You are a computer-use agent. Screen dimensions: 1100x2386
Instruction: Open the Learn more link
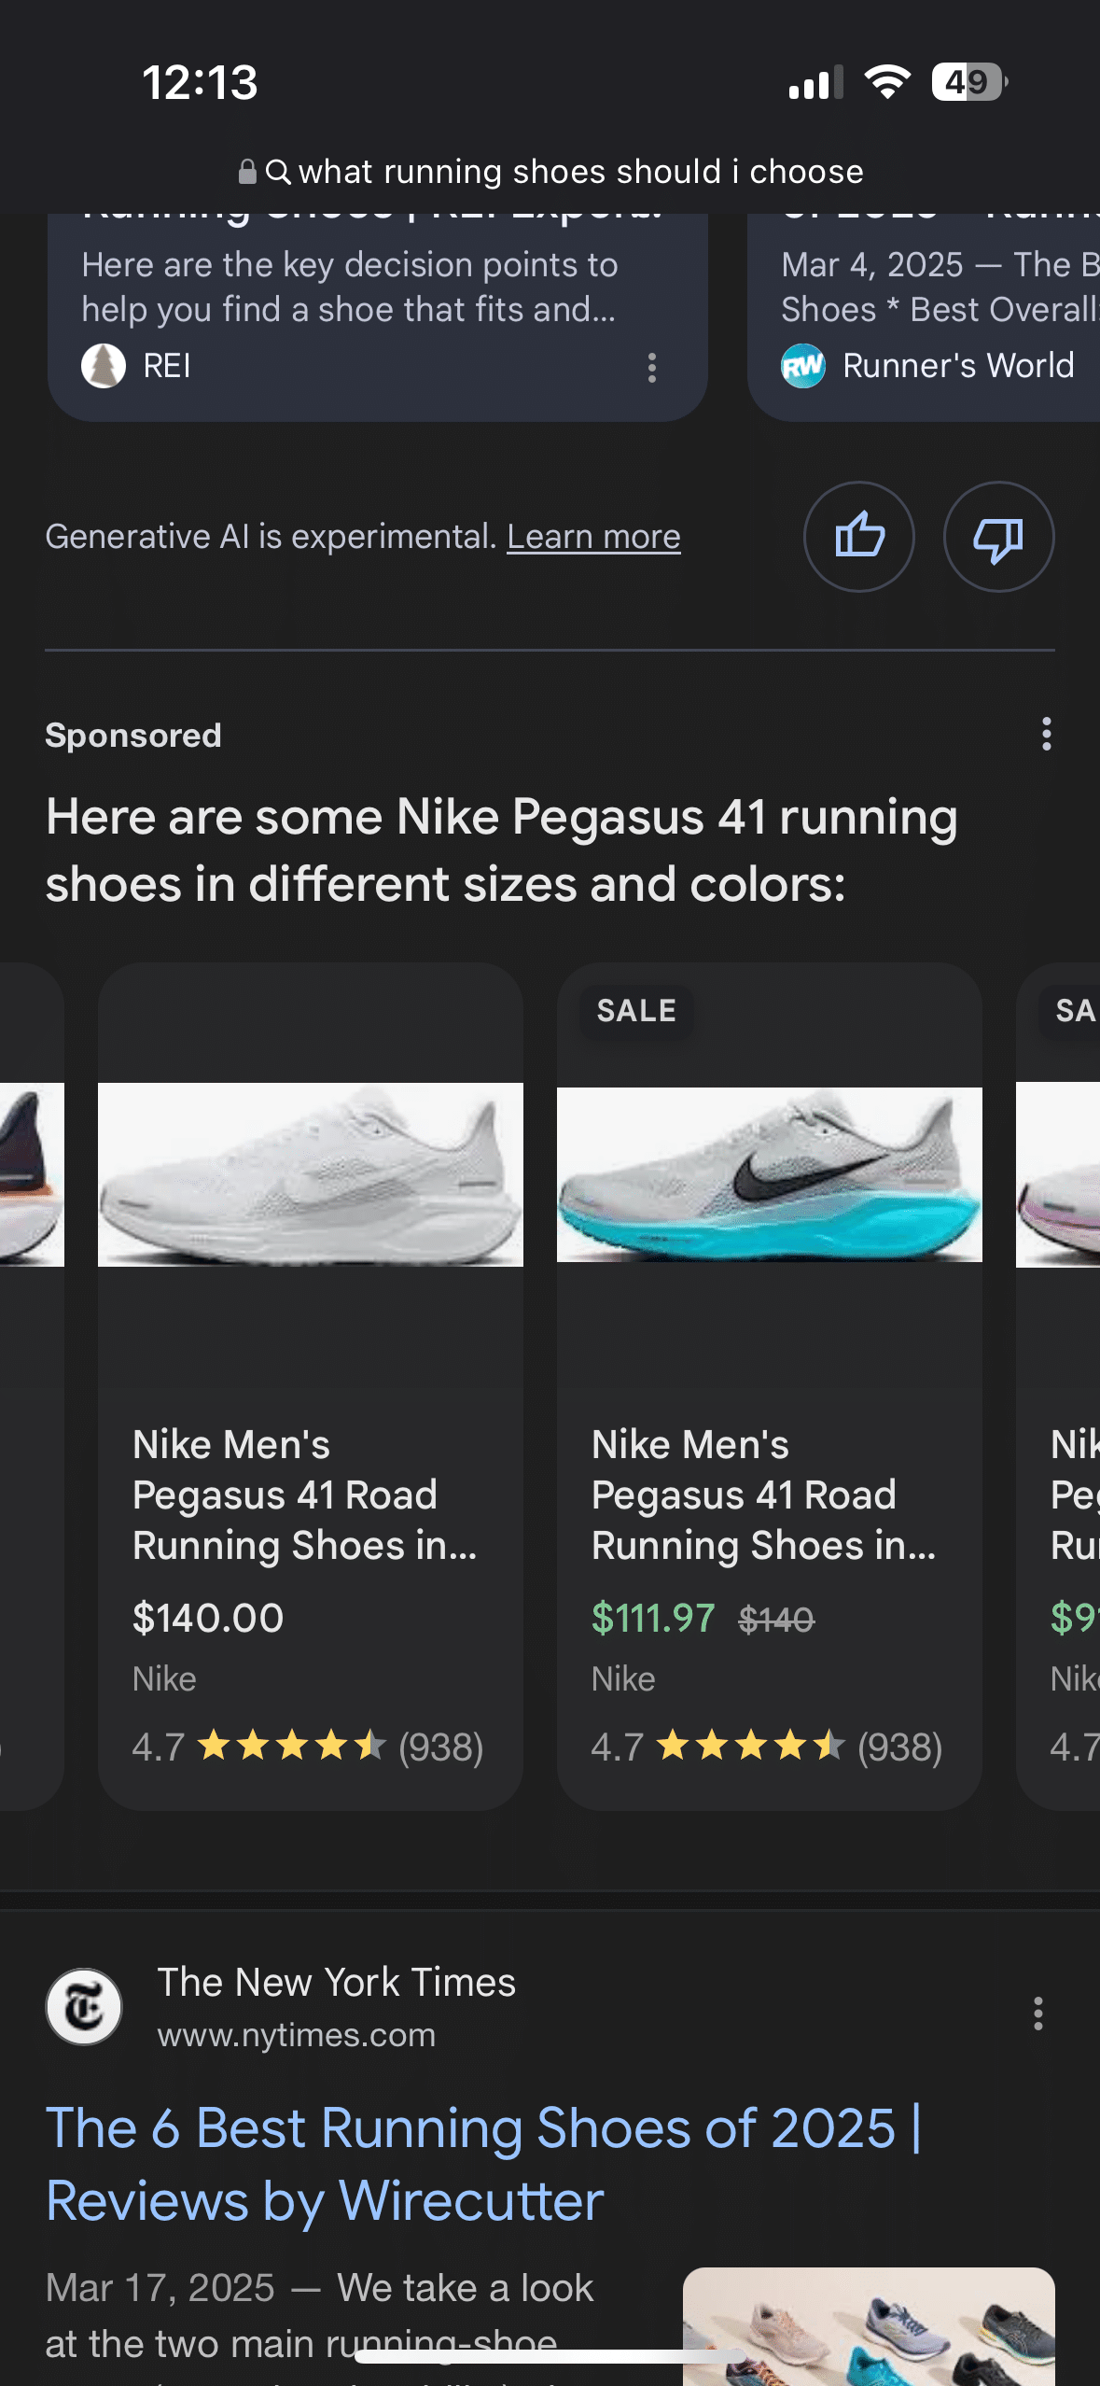pyautogui.click(x=593, y=538)
